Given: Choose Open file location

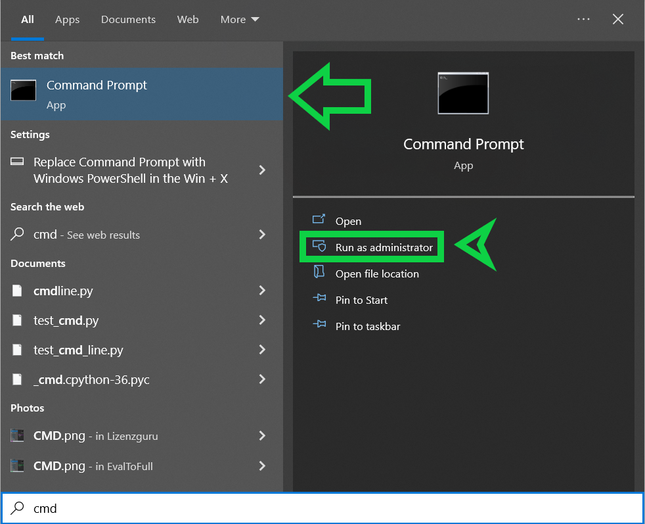Looking at the screenshot, I should [x=377, y=274].
